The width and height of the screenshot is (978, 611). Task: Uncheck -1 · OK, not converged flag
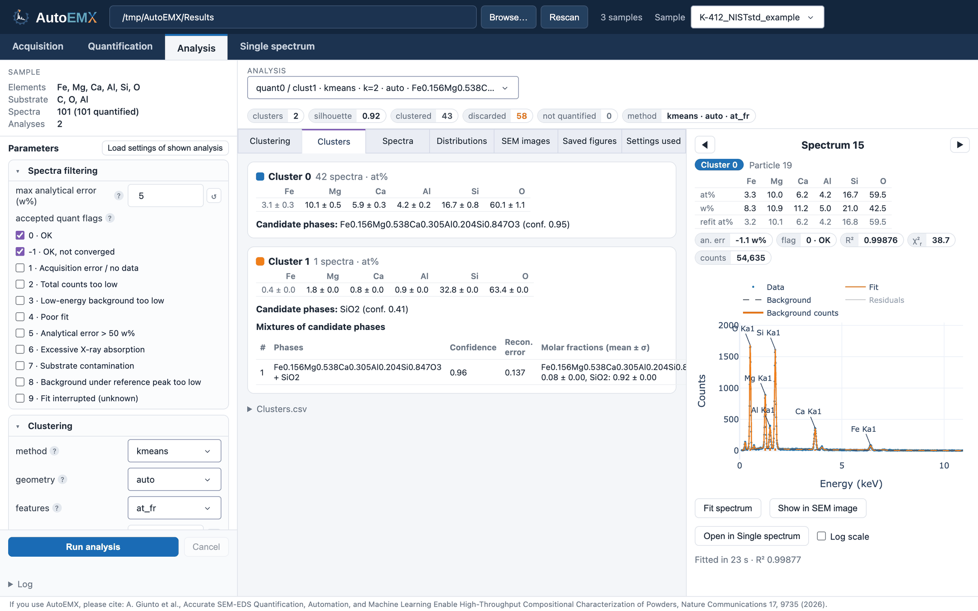[x=20, y=252]
